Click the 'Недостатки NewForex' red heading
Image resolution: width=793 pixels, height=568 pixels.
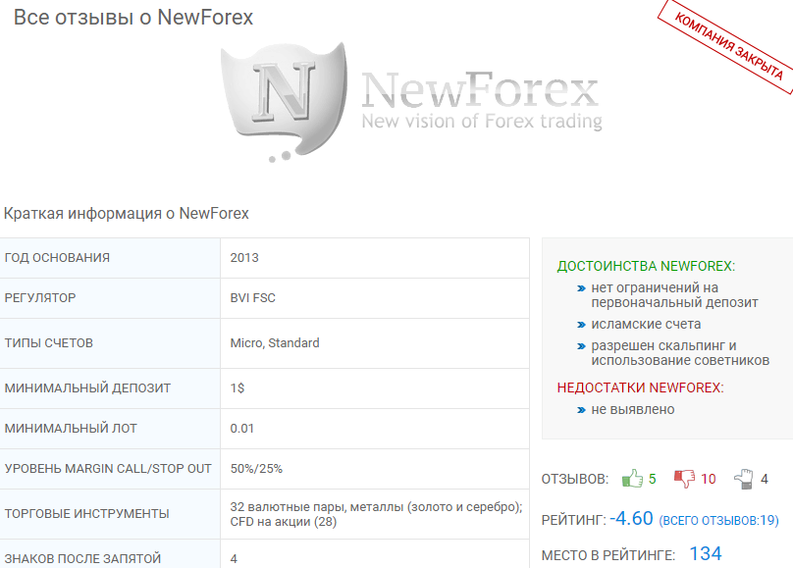tap(640, 387)
